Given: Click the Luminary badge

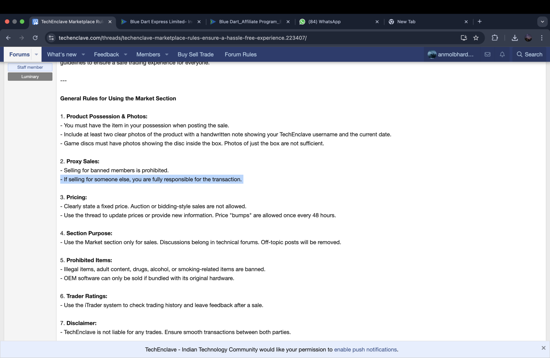Looking at the screenshot, I should (x=30, y=76).
